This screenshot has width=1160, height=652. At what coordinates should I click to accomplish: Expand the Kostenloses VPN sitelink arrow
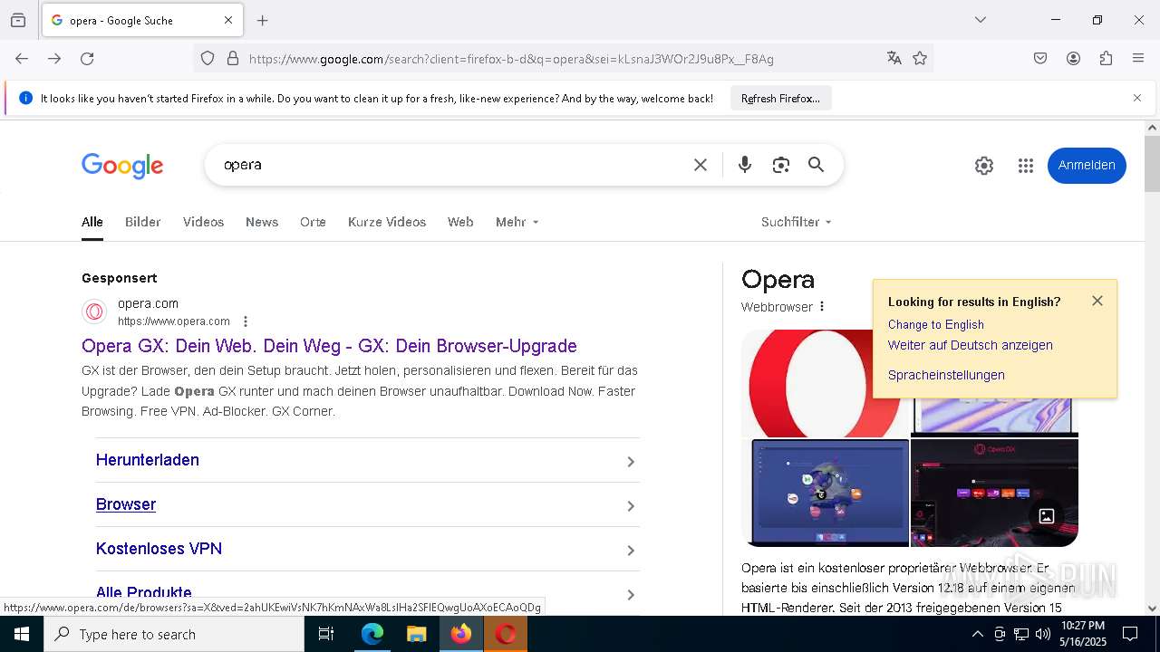tap(631, 551)
